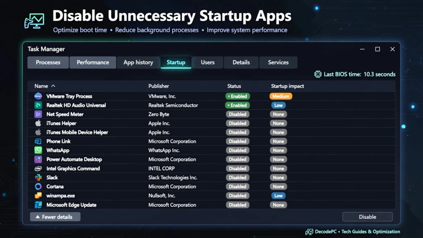423x238 pixels.
Task: Click the Phone Link app icon
Action: (x=38, y=141)
